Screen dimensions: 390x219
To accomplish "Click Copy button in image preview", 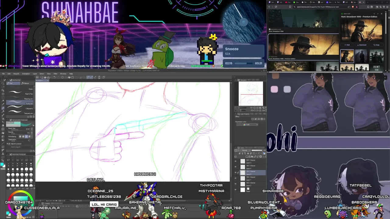I will coord(377,45).
